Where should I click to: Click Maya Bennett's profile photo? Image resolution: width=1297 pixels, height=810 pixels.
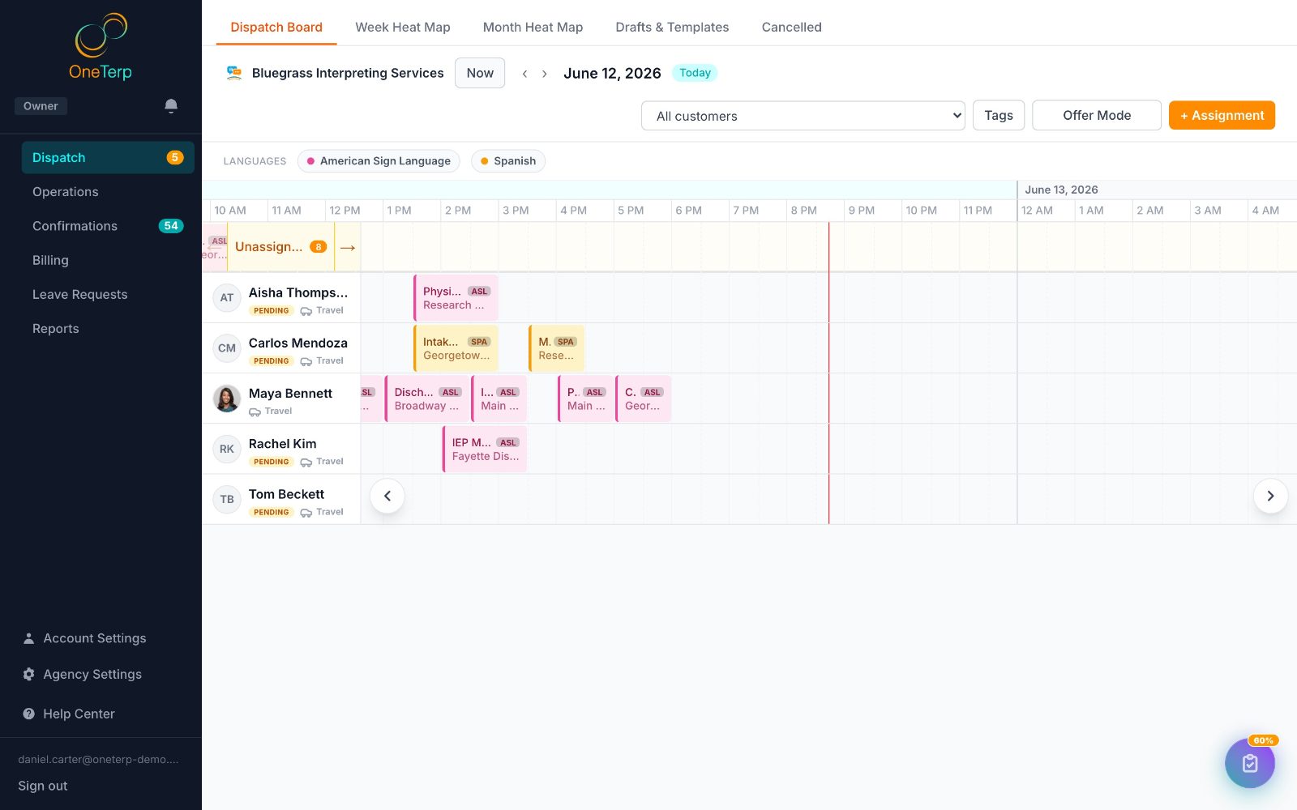pos(227,399)
